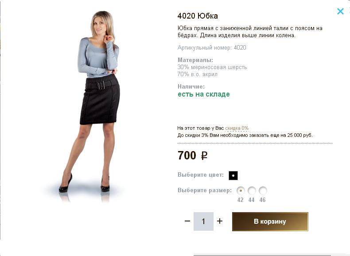Click the "Артикульный номер: 4020" text
This screenshot has height=256, width=350.
[212, 47]
